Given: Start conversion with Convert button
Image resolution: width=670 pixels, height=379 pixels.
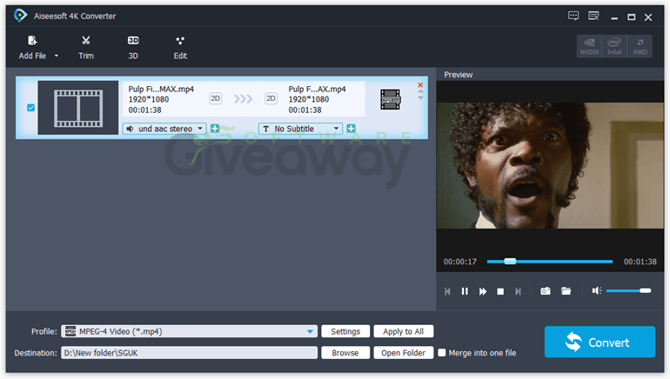Looking at the screenshot, I should [600, 342].
